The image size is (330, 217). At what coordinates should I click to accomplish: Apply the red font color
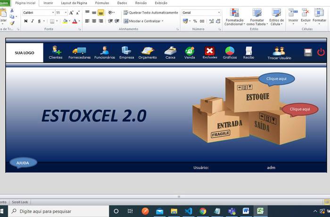74,21
